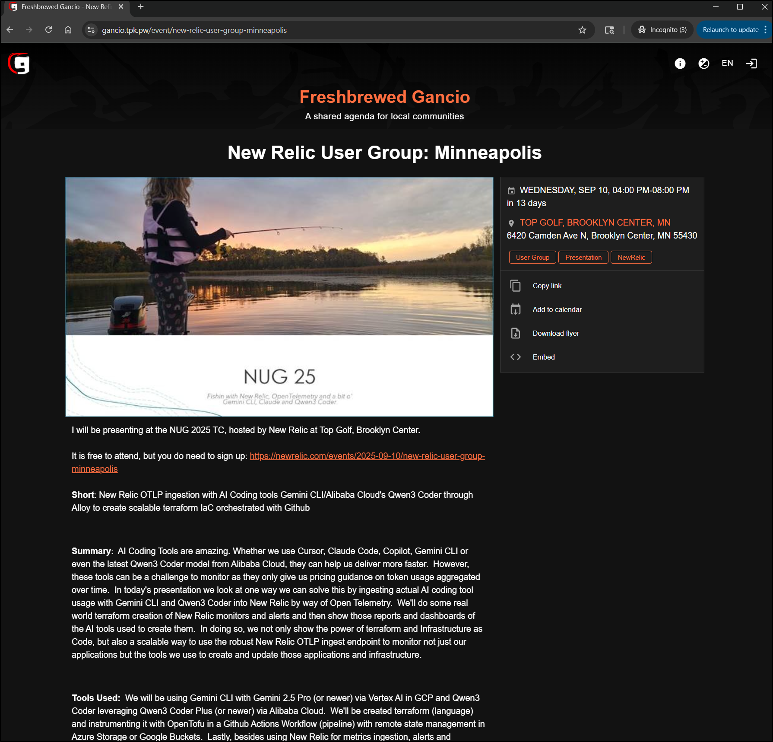Screen dimensions: 773x742
Task: Open Top Golf, Brooklyn Center place link
Action: (595, 223)
